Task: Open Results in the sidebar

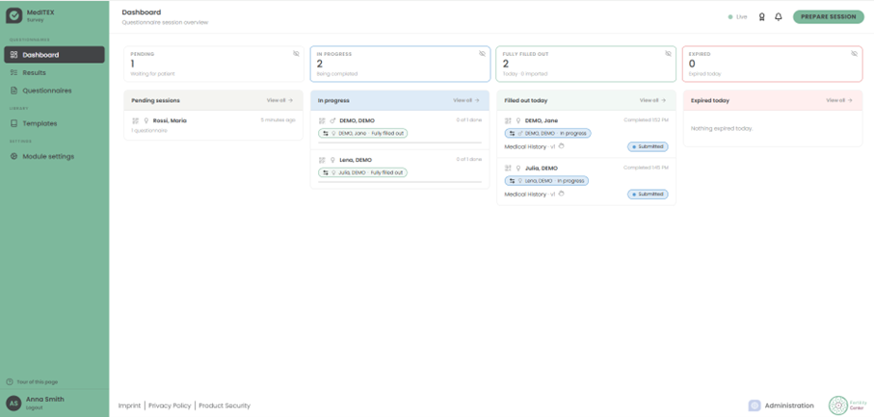Action: point(54,72)
